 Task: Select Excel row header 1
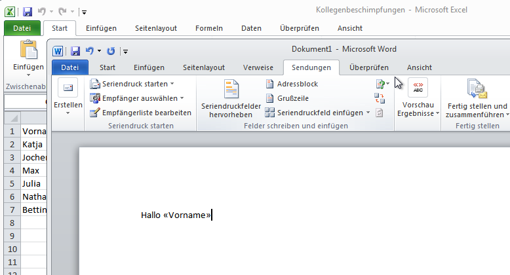tap(12, 132)
